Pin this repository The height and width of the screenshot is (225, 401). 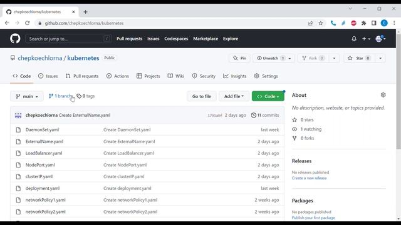[x=239, y=58]
